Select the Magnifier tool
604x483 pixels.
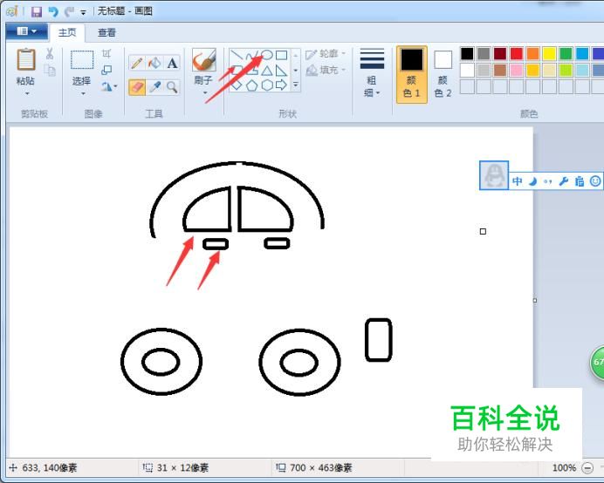coord(172,87)
